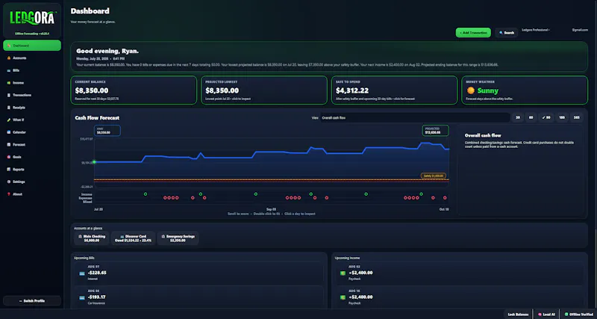Screen dimensions: 597x319
Task: Select the 90-day forecast range
Action: pos(546,118)
